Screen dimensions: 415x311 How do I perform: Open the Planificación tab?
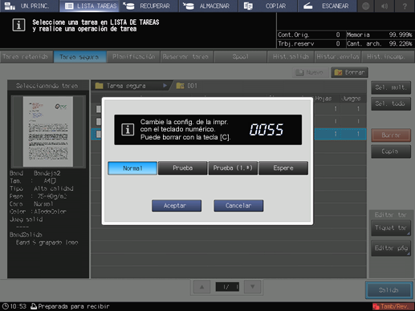click(133, 57)
